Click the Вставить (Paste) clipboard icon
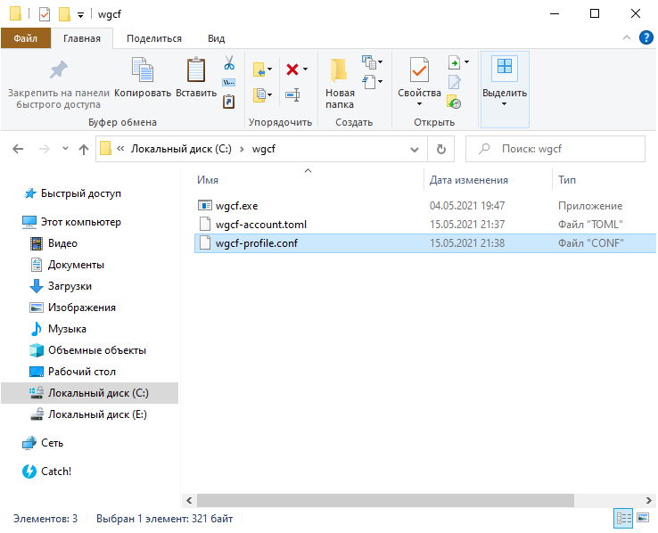The image size is (658, 533). [196, 70]
